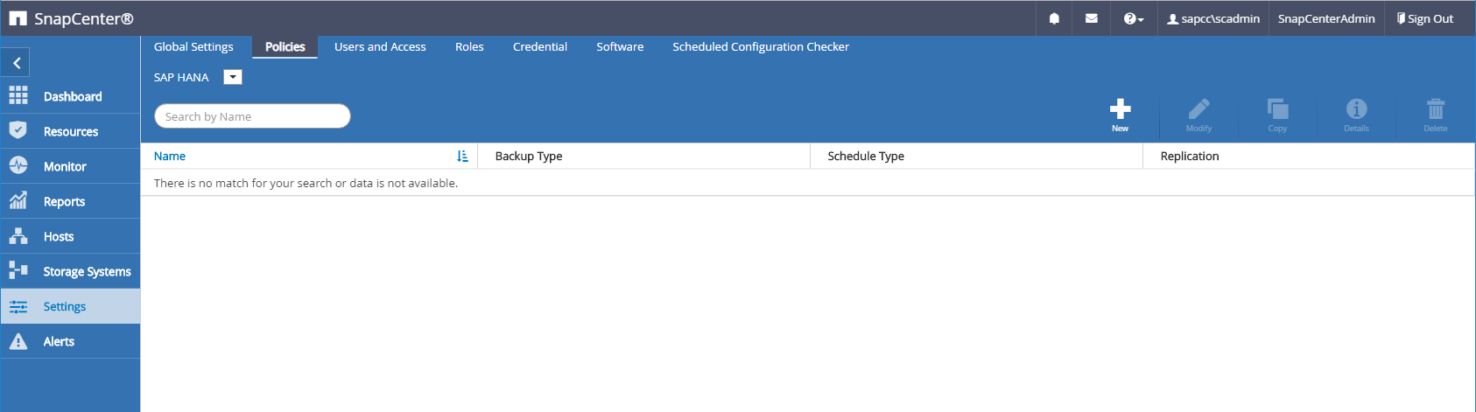Toggle sort order on Name column
Image resolution: width=1476 pixels, height=412 pixels.
coord(462,156)
